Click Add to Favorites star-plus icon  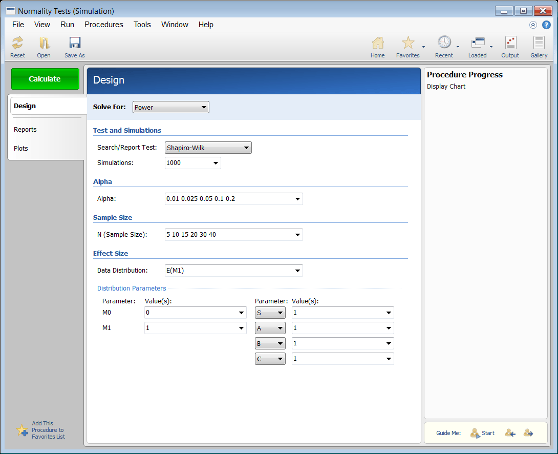coord(22,430)
